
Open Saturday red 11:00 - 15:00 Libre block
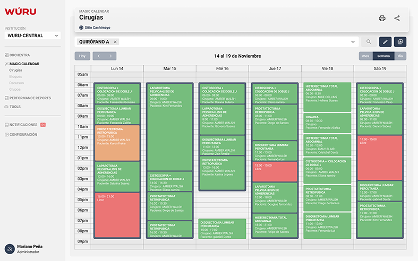click(380, 158)
